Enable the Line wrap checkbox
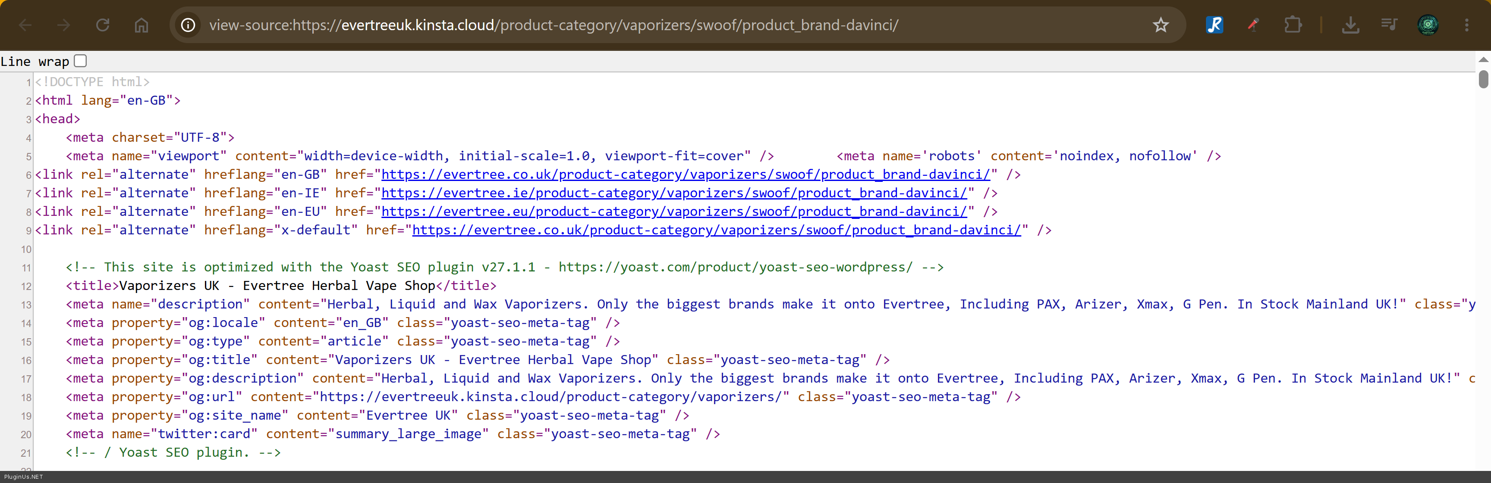The image size is (1491, 483). click(x=80, y=61)
